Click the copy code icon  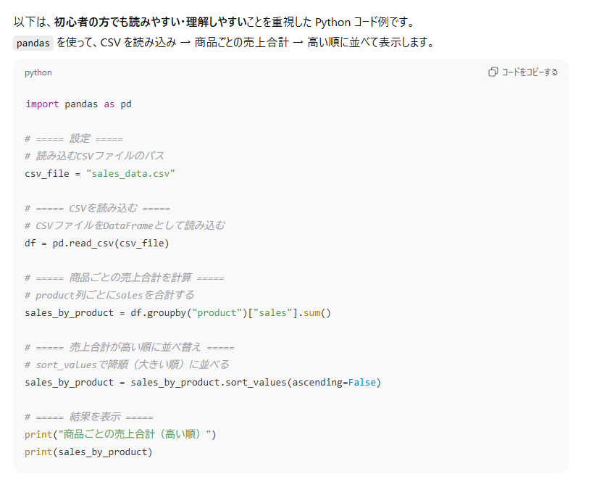[x=493, y=72]
